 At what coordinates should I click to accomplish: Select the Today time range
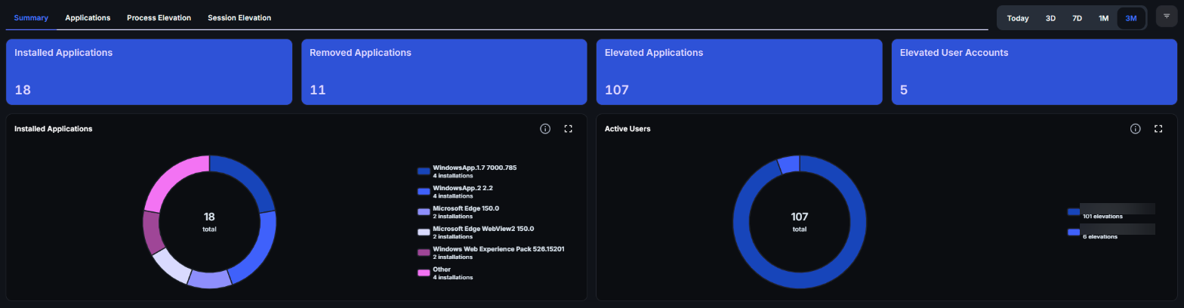[x=1018, y=18]
